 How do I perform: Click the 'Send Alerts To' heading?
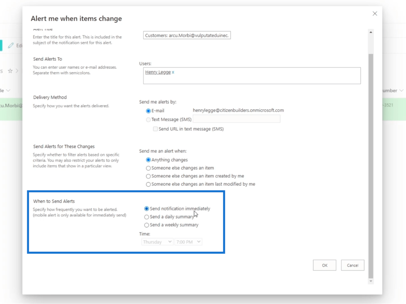click(47, 59)
